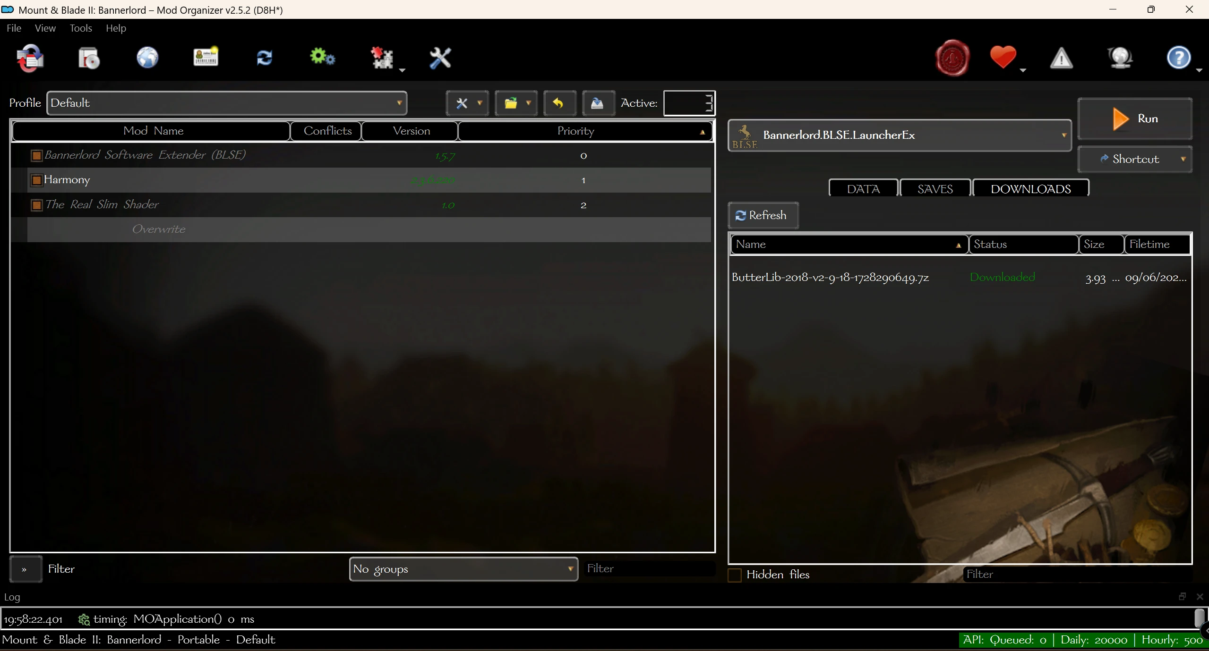Viewport: 1209px width, 651px height.
Task: Click the yellow restore backup arrow icon
Action: pos(559,103)
